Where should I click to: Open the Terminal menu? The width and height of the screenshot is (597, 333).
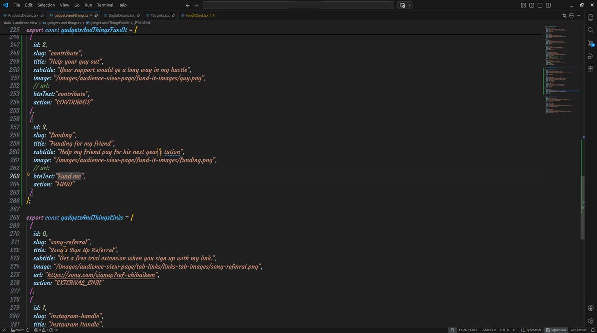click(104, 5)
